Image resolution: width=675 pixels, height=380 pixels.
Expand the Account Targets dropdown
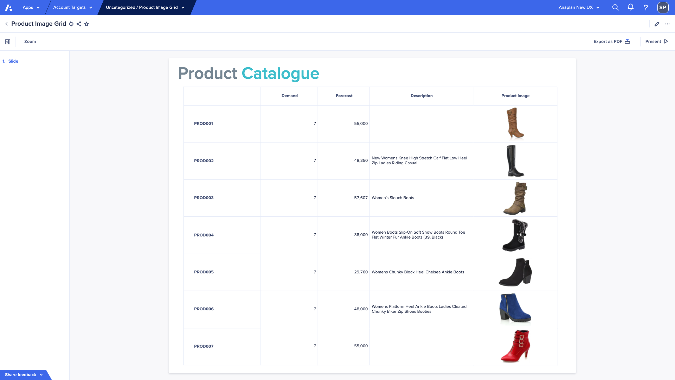pyautogui.click(x=72, y=7)
